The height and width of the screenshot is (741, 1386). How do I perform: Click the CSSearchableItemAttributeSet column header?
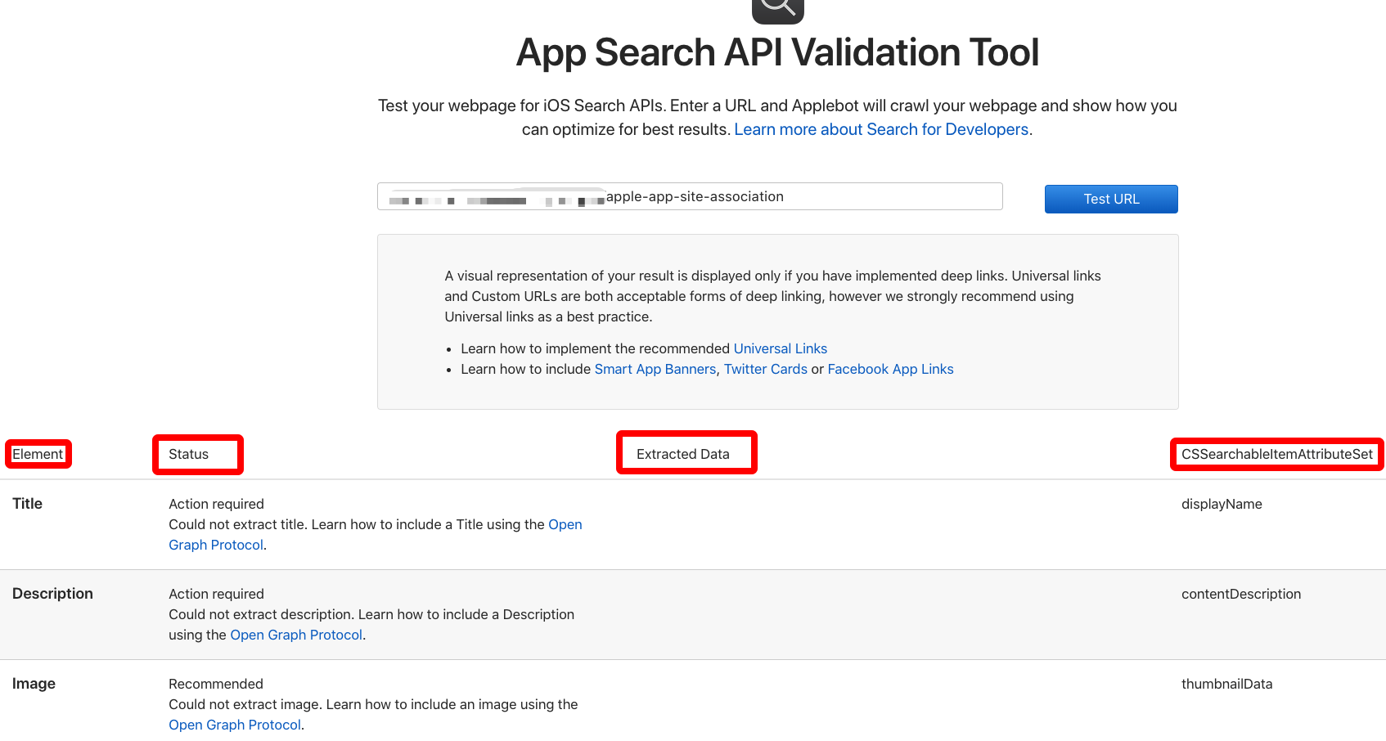1277,454
